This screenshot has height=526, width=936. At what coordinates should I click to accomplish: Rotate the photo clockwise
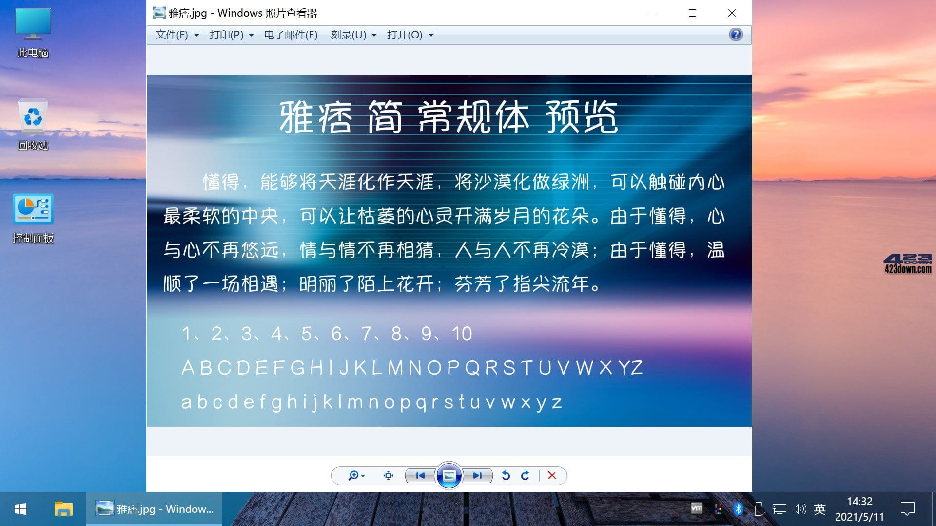click(x=526, y=476)
